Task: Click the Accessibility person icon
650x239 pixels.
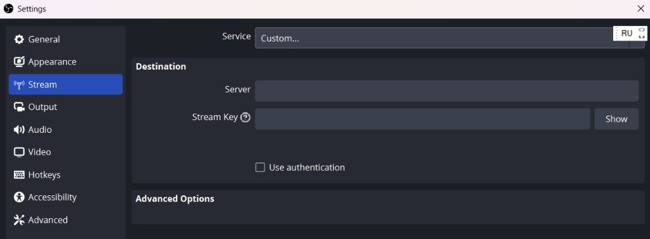Action: pos(19,197)
